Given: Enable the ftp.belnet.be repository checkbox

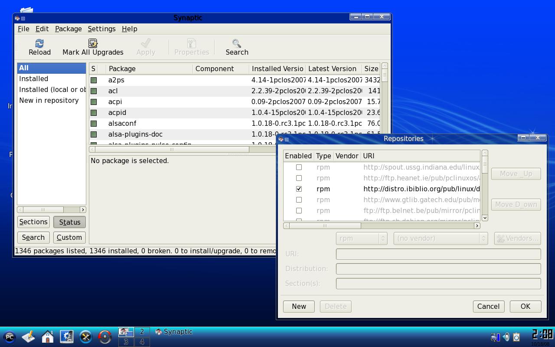Looking at the screenshot, I should coord(299,211).
